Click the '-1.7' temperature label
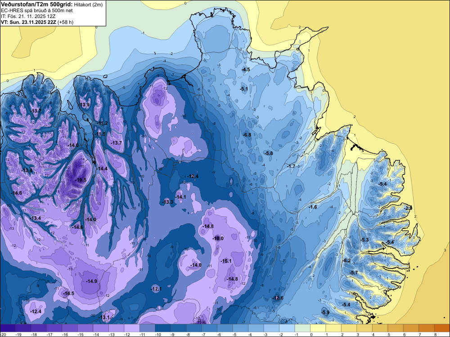 tap(291, 166)
